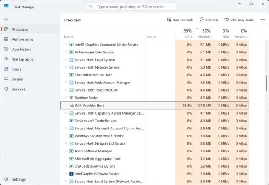Switch to the Users page

(x=30, y=69)
